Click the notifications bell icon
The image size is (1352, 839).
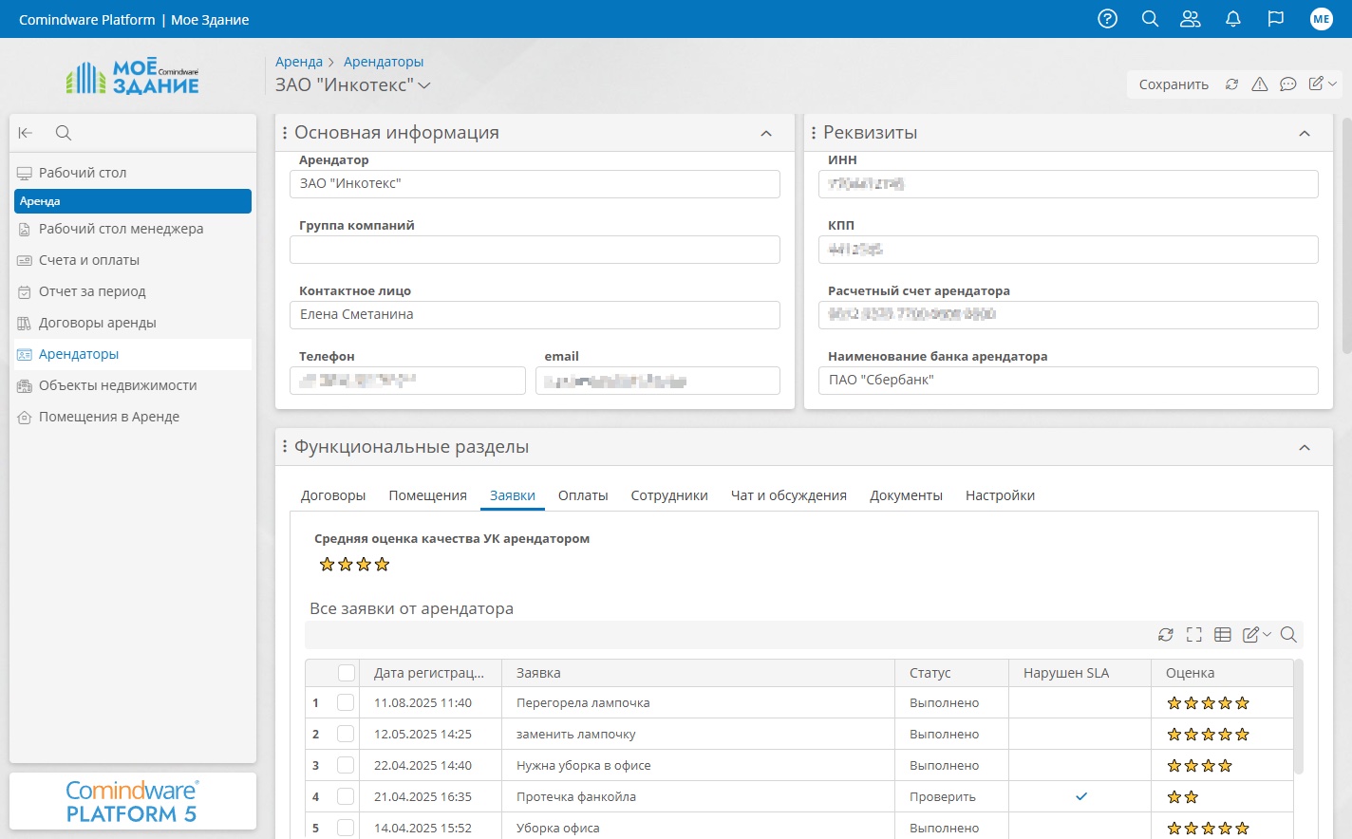[1233, 19]
